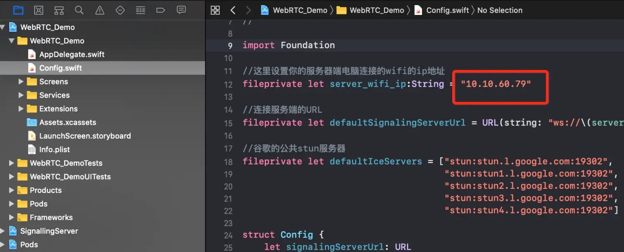
Task: Click "struct Config" on line 24
Action: pyautogui.click(x=277, y=235)
